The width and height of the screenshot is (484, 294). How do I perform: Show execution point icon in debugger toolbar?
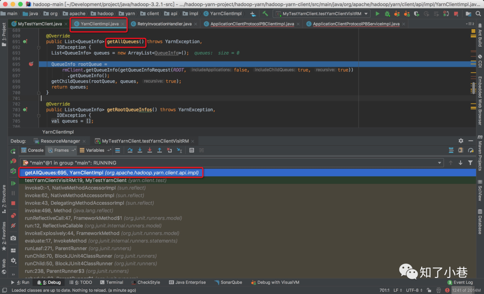pos(117,151)
